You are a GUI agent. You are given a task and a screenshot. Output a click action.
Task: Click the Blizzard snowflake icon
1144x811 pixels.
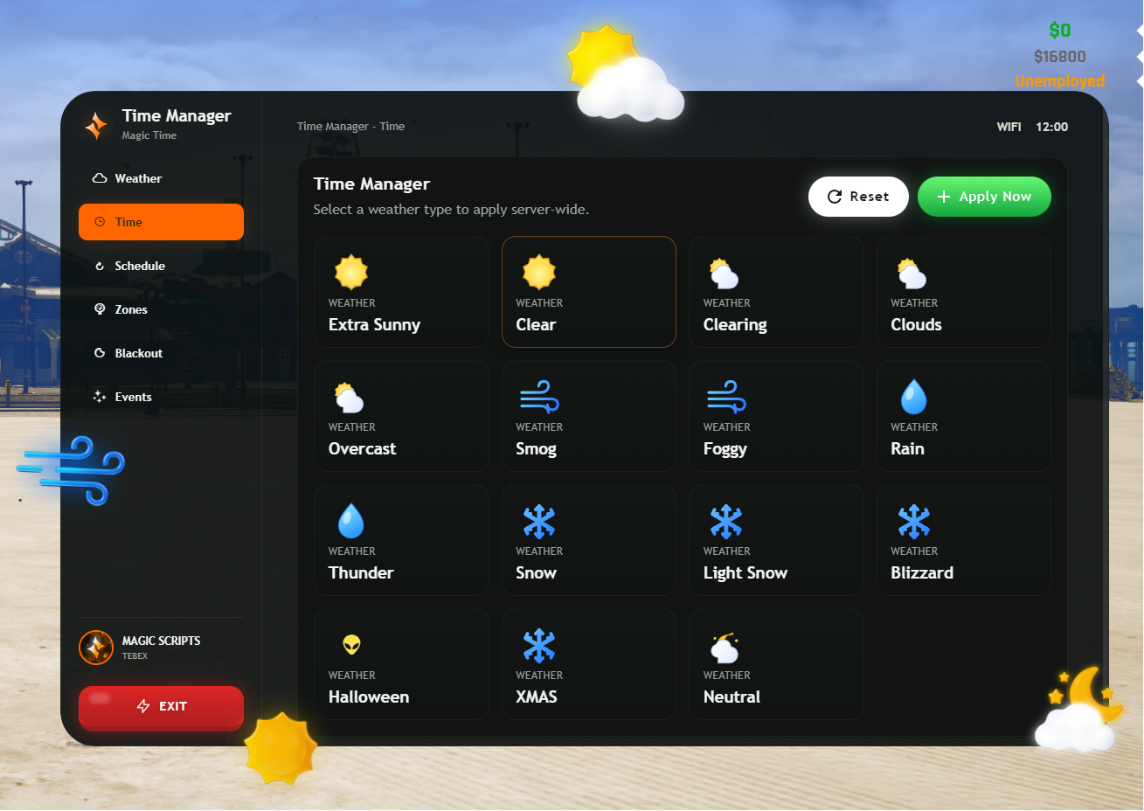[x=914, y=522]
